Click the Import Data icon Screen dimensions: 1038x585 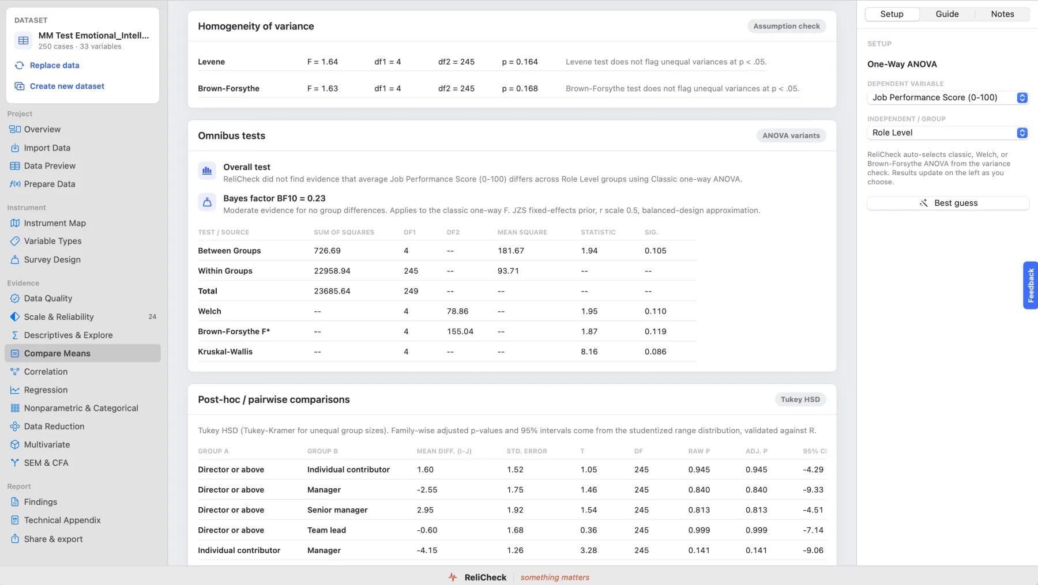(x=15, y=148)
